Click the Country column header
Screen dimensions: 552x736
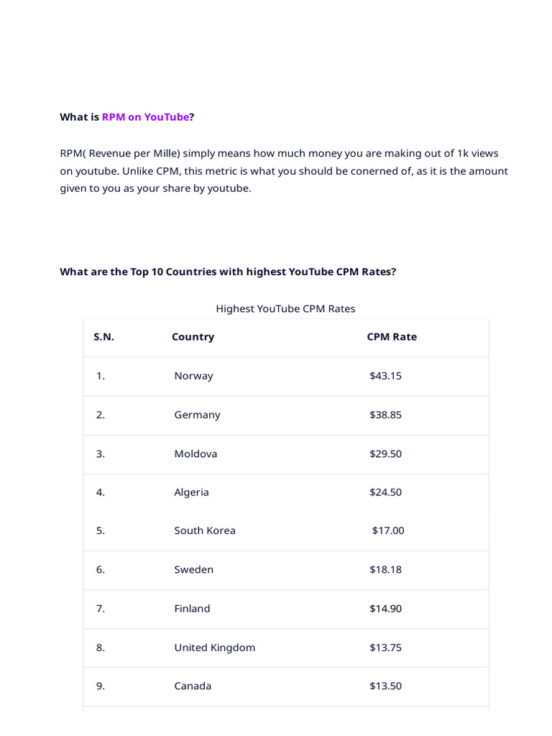point(193,337)
